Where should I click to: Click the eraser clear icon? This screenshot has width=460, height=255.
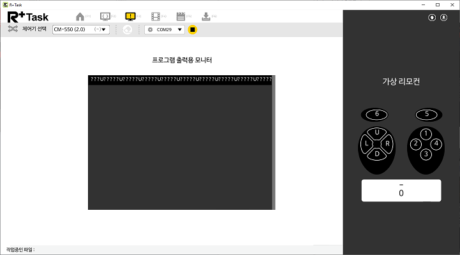(128, 29)
